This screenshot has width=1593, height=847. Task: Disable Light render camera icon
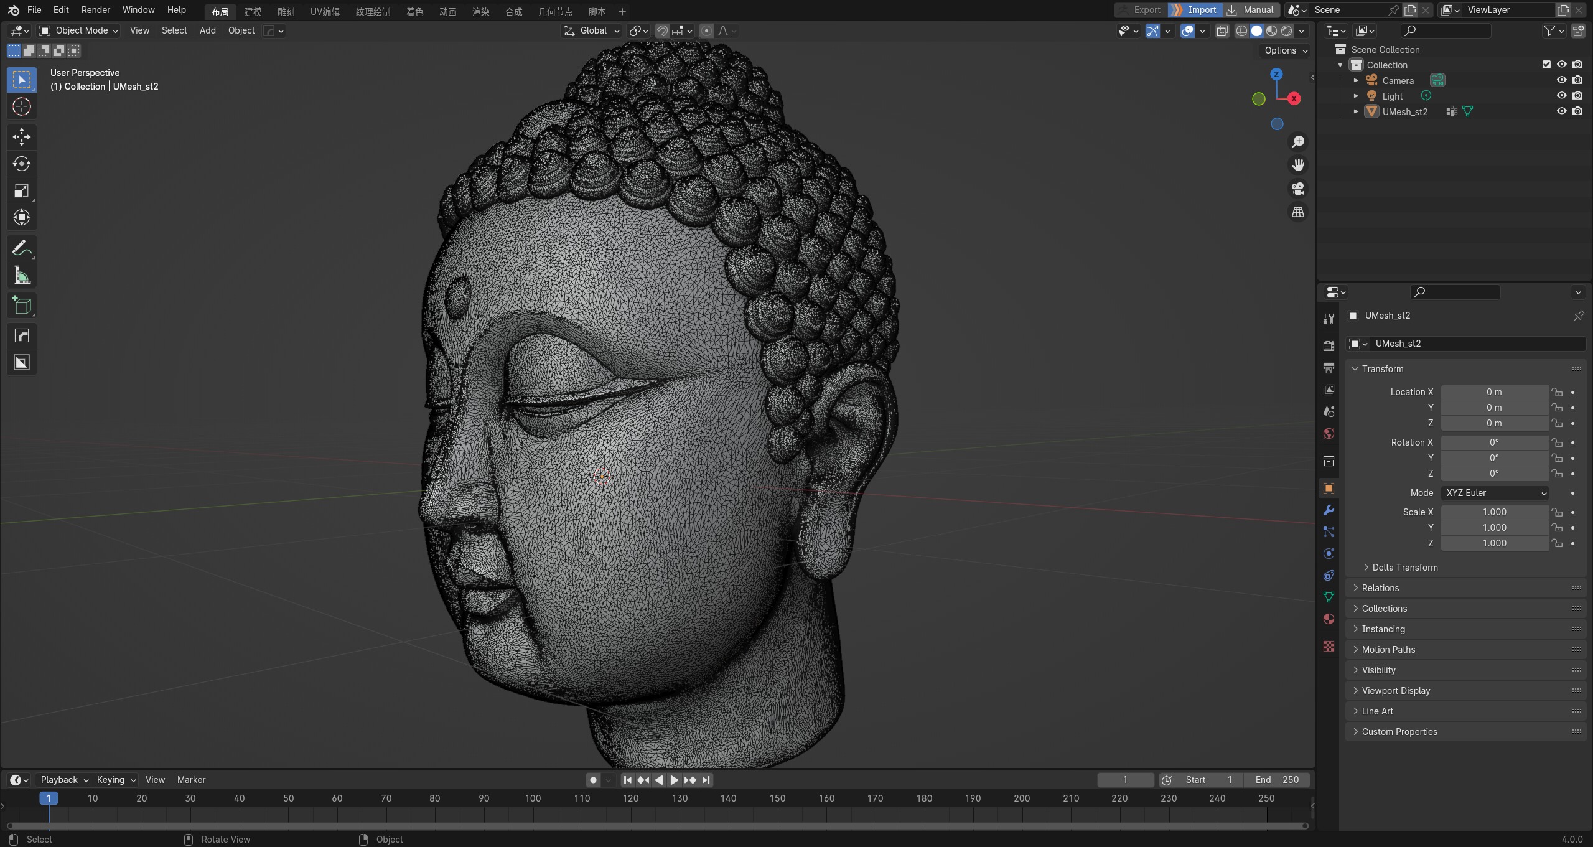click(x=1577, y=96)
